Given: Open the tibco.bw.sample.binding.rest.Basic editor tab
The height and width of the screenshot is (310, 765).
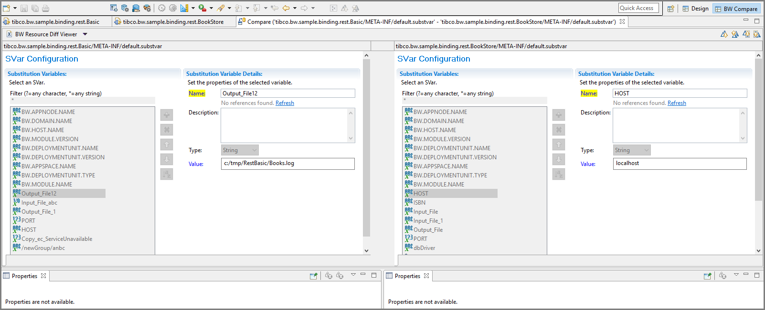Looking at the screenshot, I should (55, 22).
